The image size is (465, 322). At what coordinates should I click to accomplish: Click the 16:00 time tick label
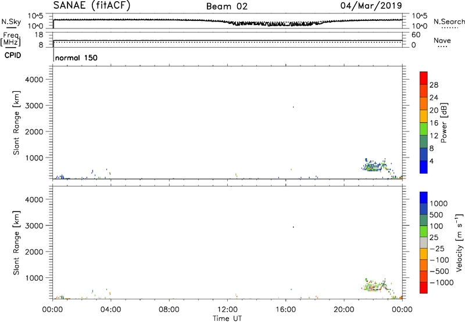(285, 310)
